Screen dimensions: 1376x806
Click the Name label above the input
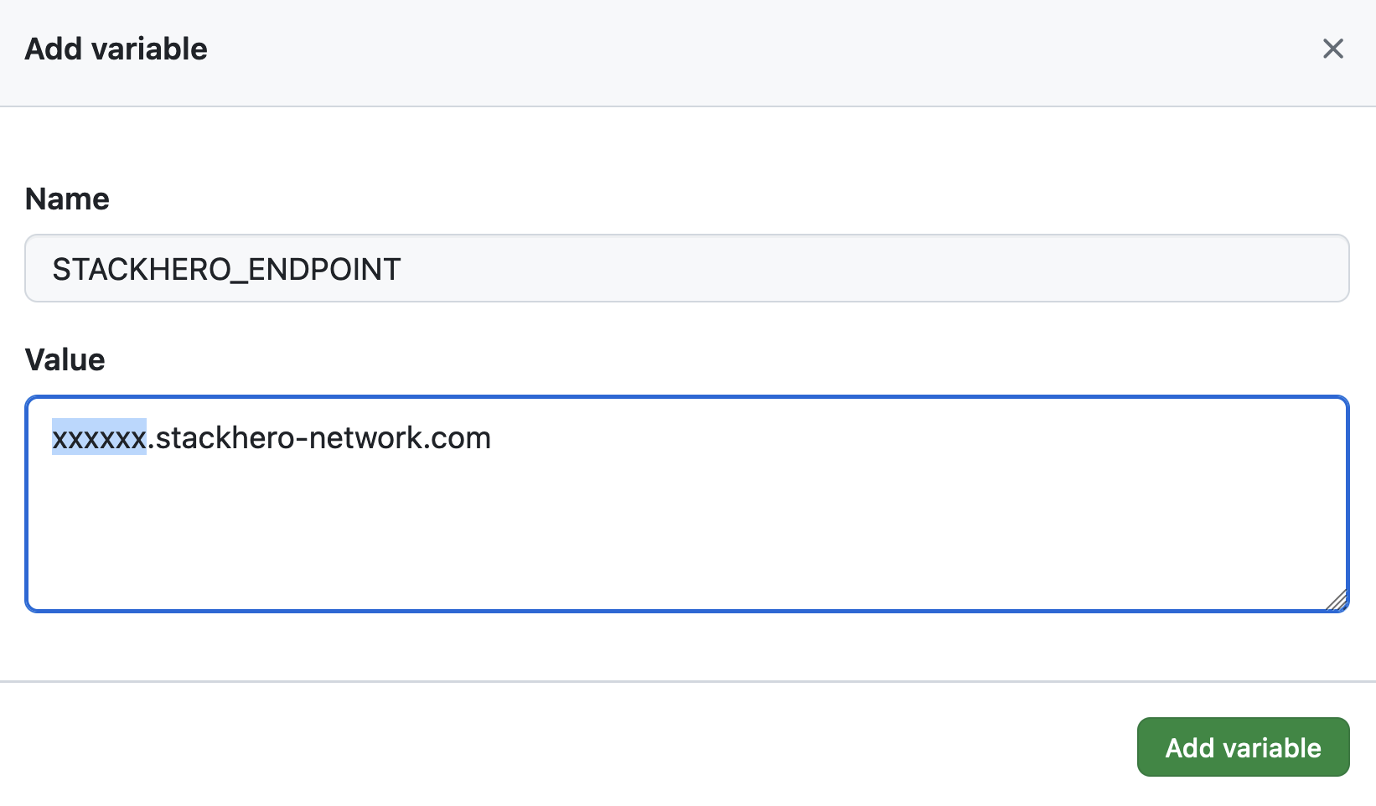[66, 199]
